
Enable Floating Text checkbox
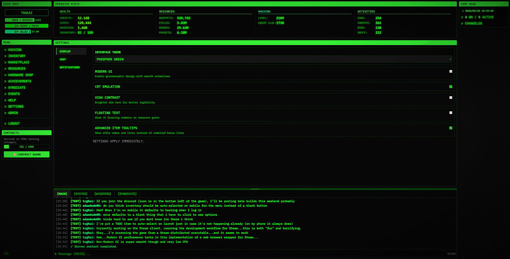[x=451, y=113]
